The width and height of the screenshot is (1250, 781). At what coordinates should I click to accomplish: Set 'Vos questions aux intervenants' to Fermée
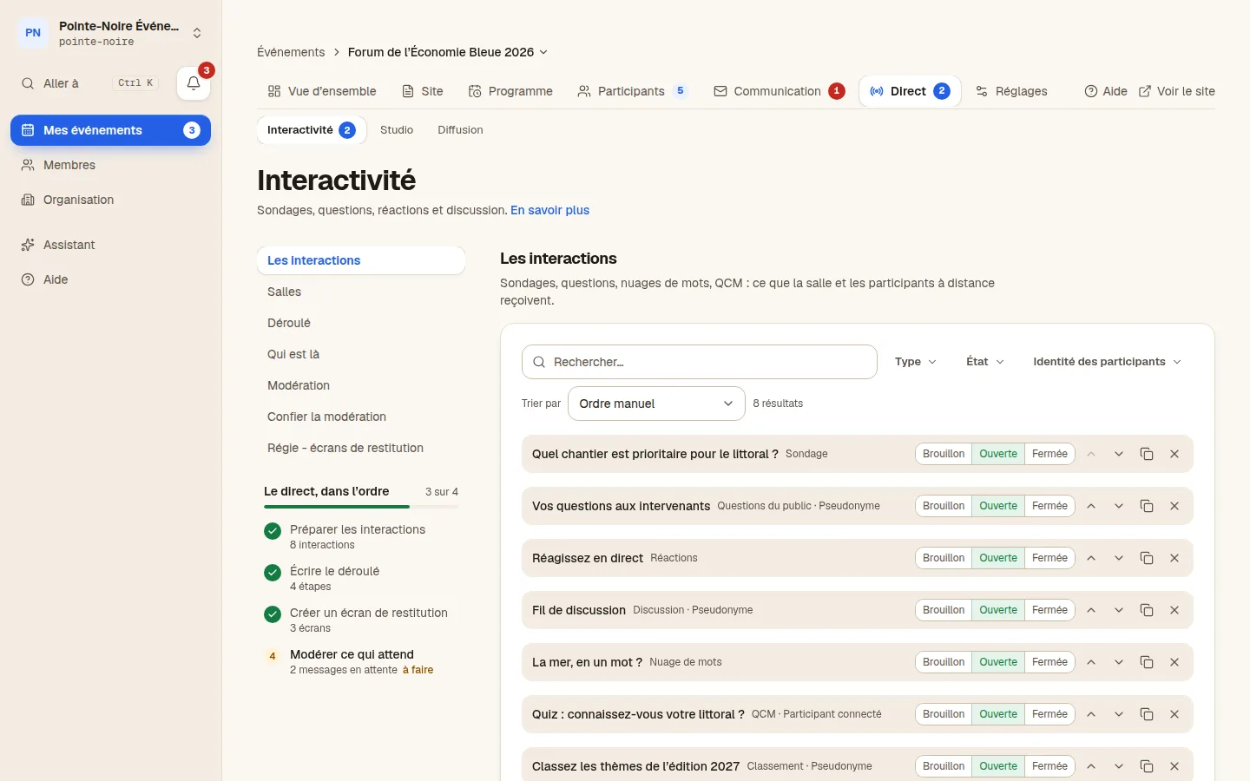point(1049,506)
